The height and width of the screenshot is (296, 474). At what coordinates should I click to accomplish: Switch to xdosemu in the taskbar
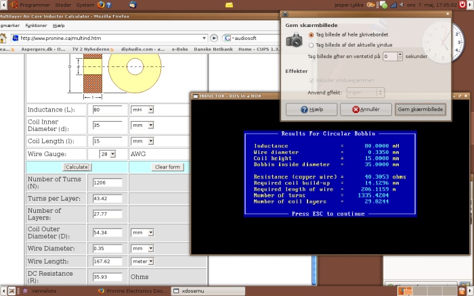pyautogui.click(x=209, y=291)
